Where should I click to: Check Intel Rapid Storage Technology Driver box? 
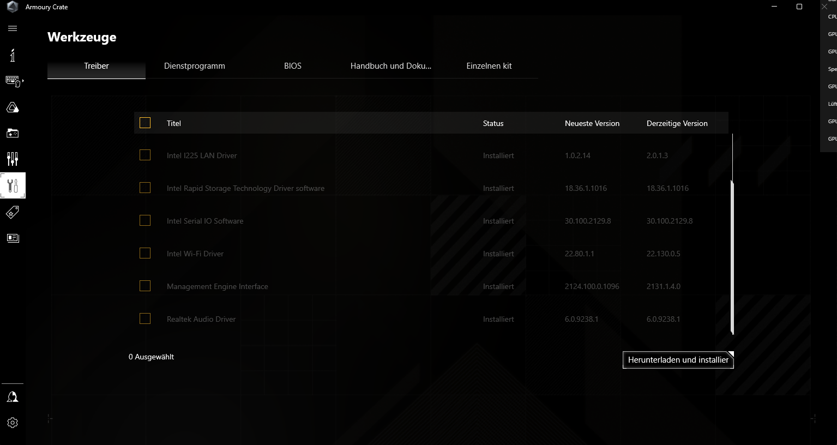145,188
